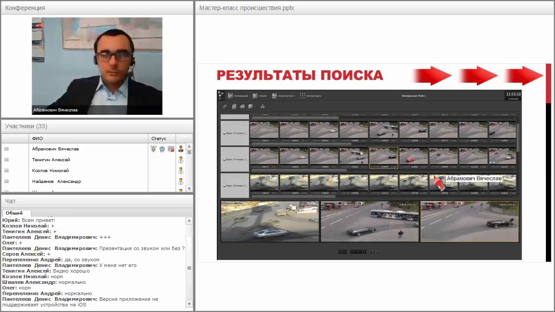Click the participants list scrollbar thumb
Screen dimensions: 555x312
[189, 153]
